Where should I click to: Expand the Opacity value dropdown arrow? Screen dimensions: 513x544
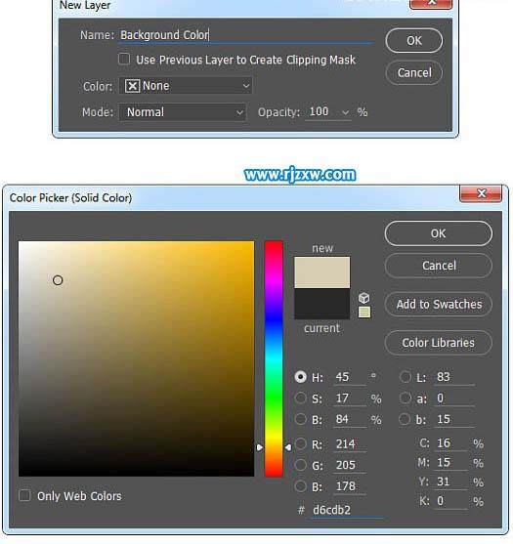point(345,112)
